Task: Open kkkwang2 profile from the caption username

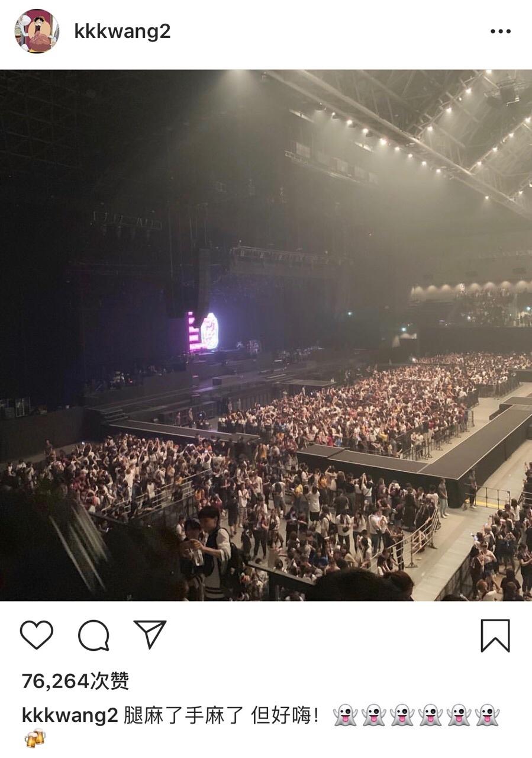Action: pyautogui.click(x=70, y=715)
